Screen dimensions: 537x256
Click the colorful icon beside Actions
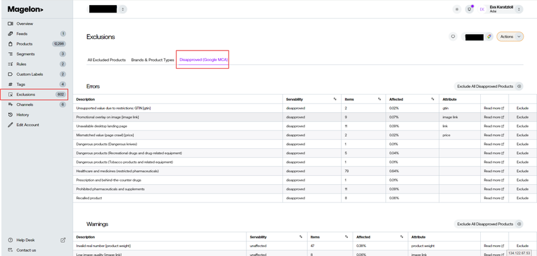[490, 37]
